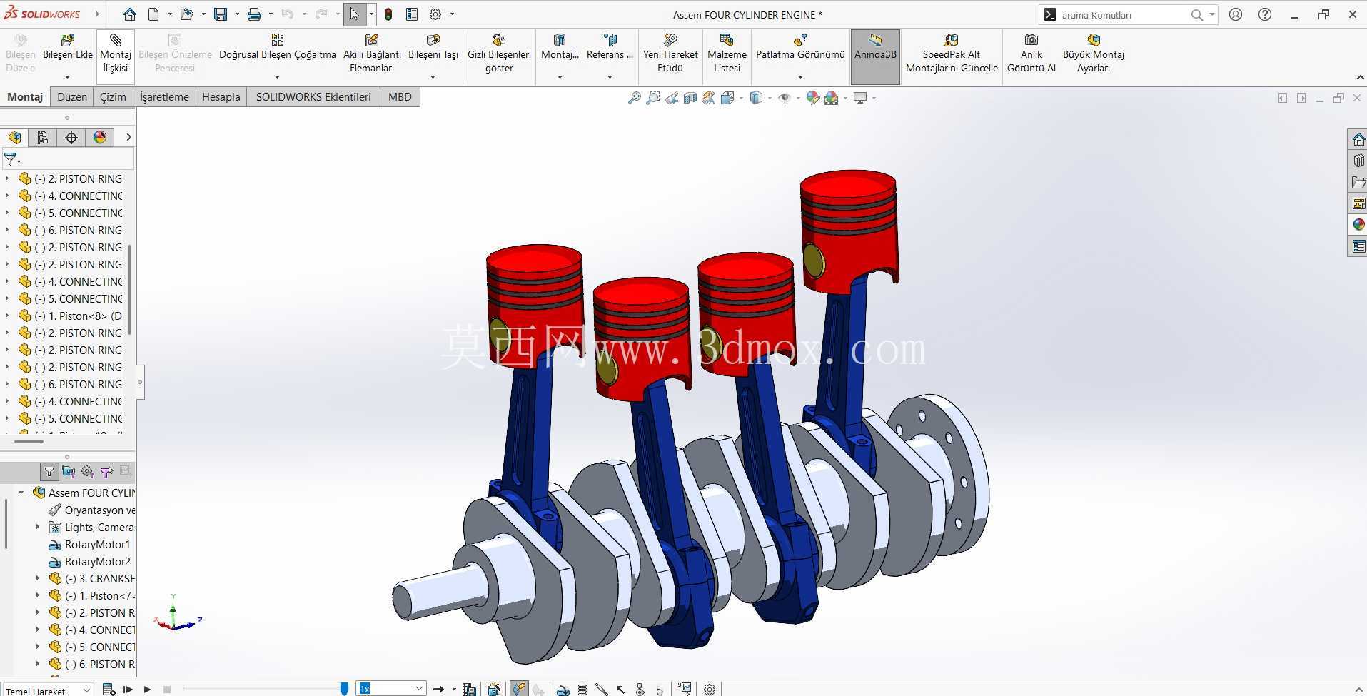
Task: Collapse Assem FOUR CYLIN motion tree root
Action: (x=21, y=493)
